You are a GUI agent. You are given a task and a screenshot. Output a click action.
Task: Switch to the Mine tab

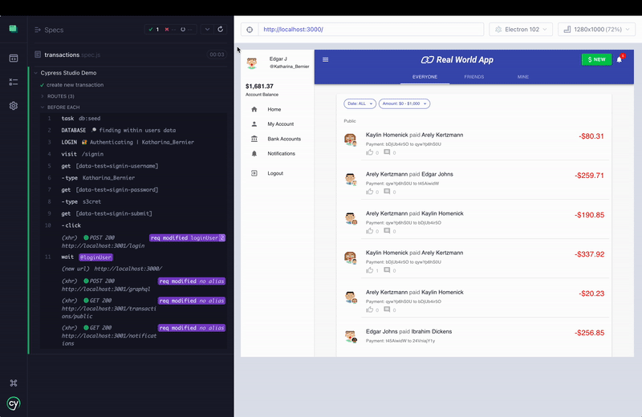coord(522,77)
